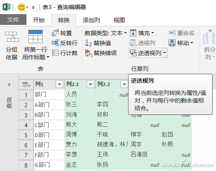
Task: Switch to the 添加列 tab
Action: (x=91, y=20)
